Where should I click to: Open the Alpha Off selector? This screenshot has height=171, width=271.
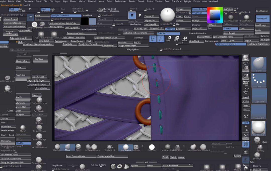click(x=259, y=95)
